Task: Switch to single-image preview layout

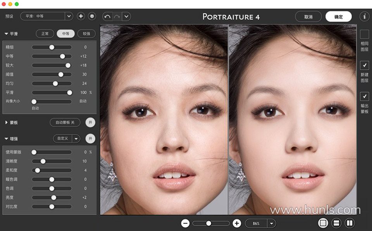Action: tap(323, 223)
